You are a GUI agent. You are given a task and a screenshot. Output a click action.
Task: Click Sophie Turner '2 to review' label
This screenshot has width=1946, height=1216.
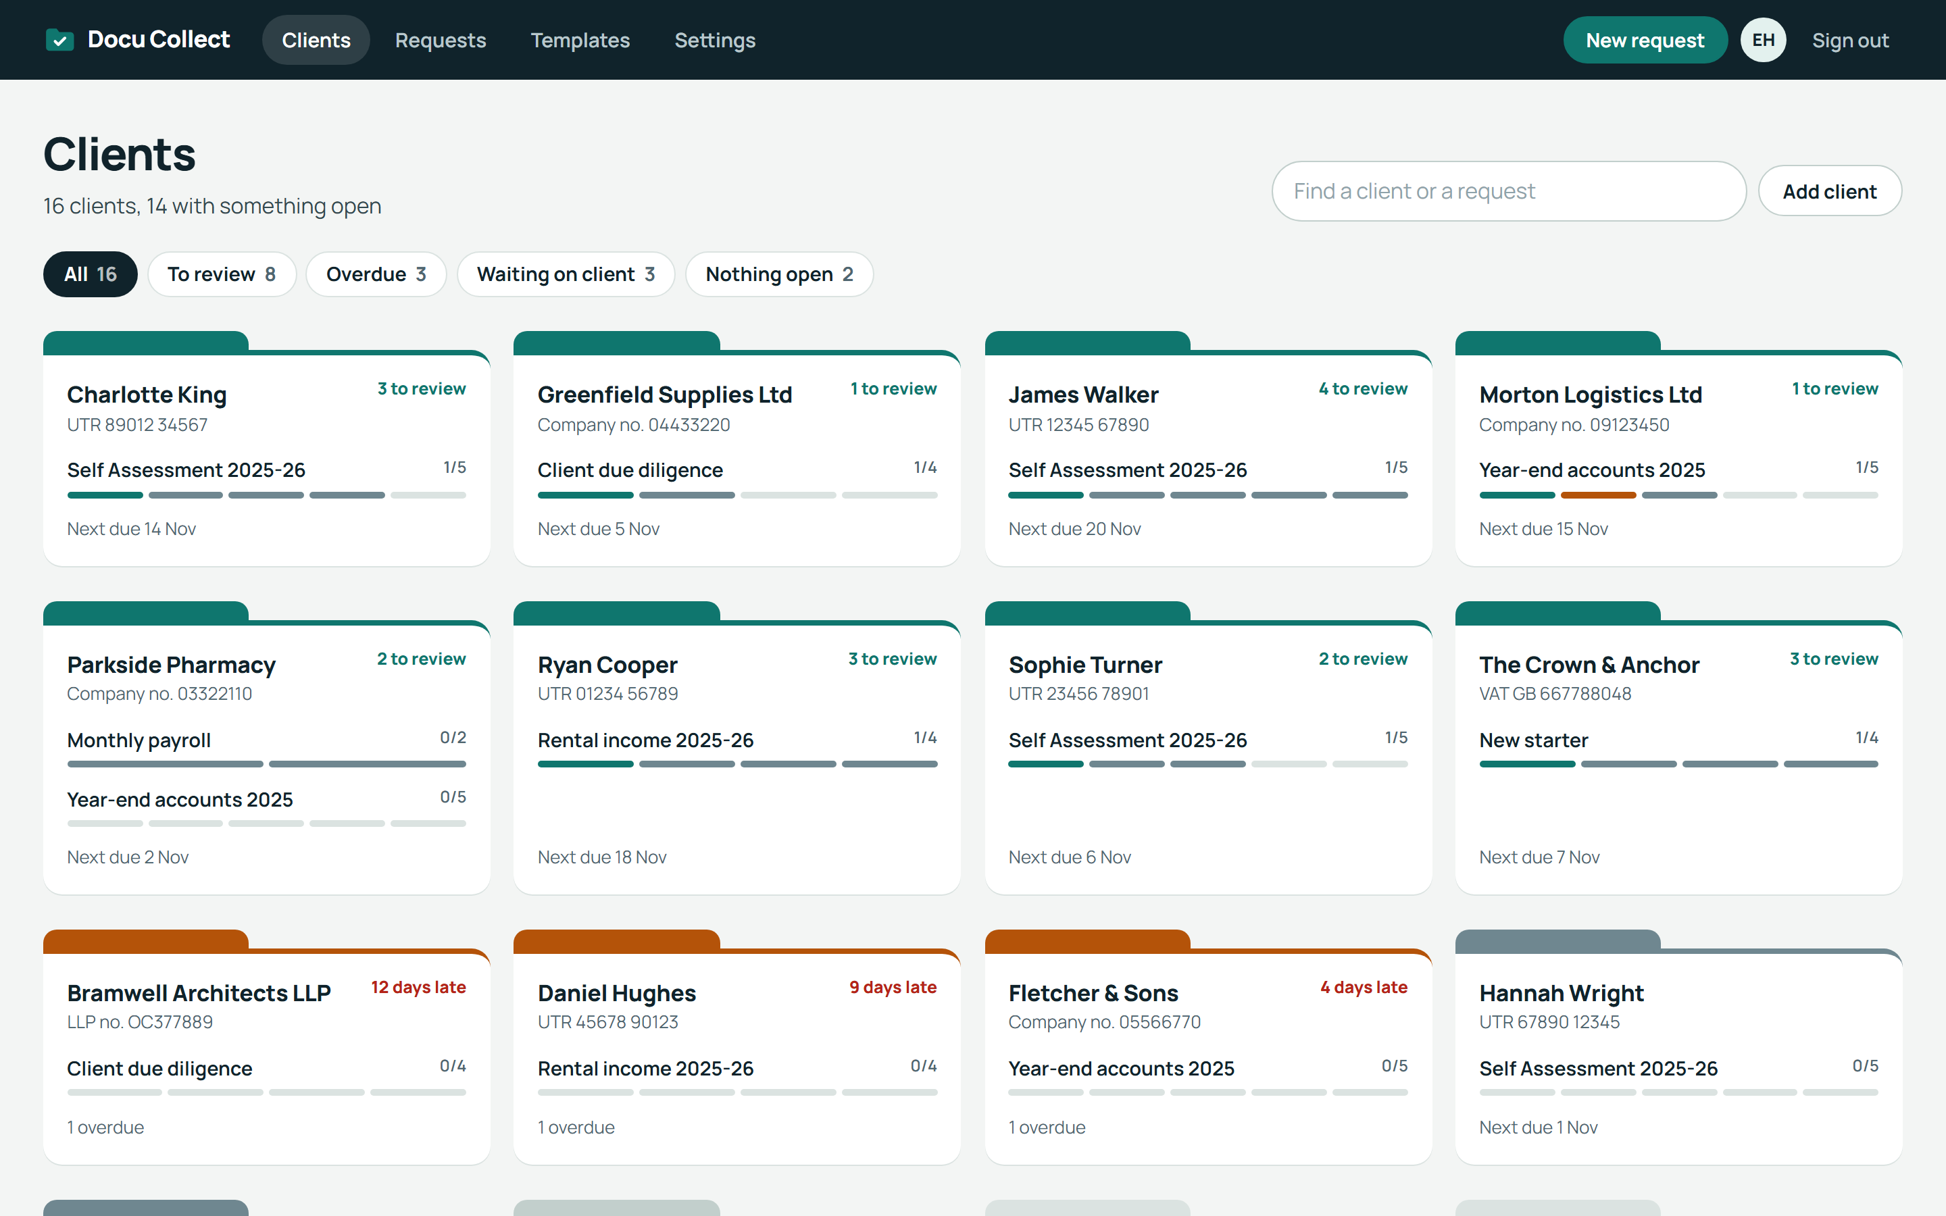(1363, 659)
